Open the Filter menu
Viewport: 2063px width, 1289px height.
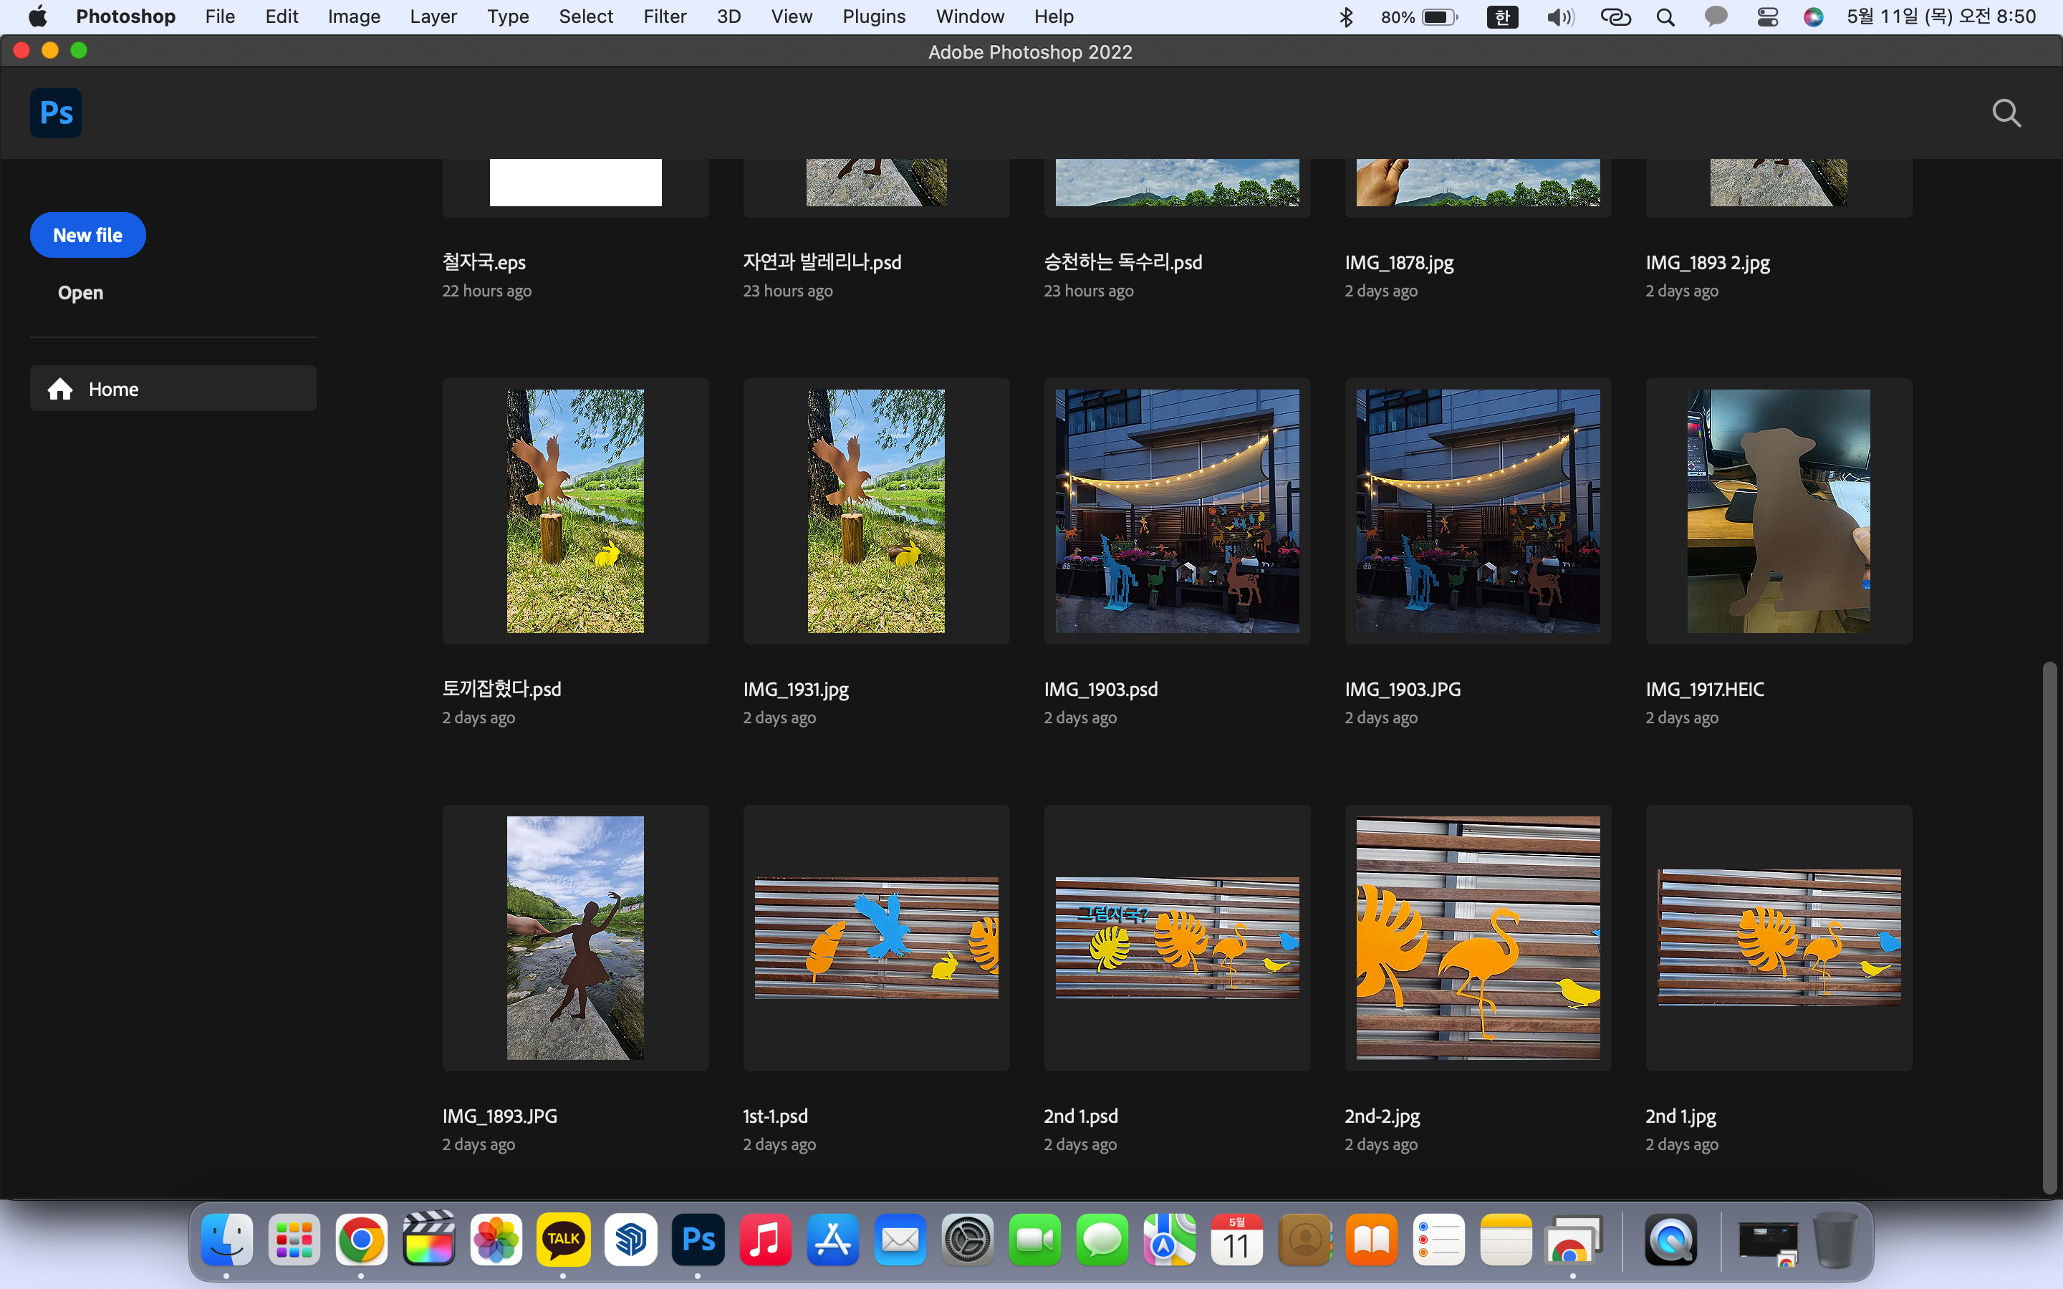coord(664,17)
